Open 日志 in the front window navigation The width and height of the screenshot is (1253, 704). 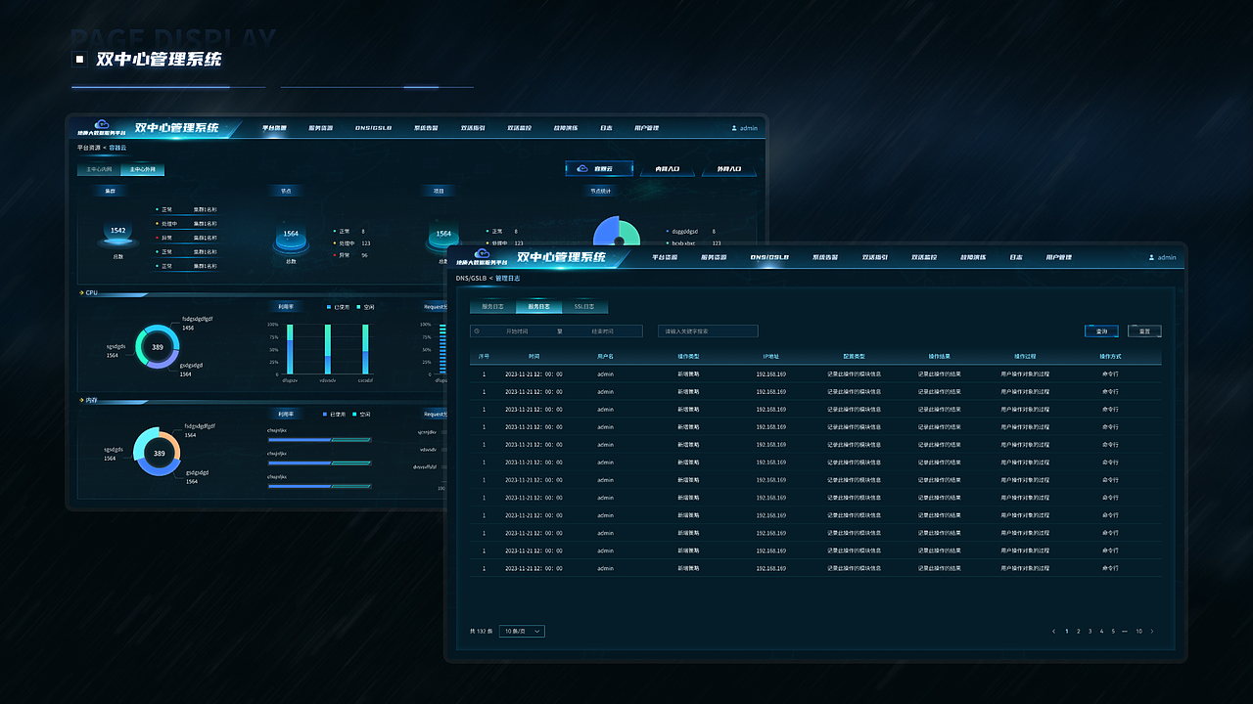click(x=1016, y=257)
